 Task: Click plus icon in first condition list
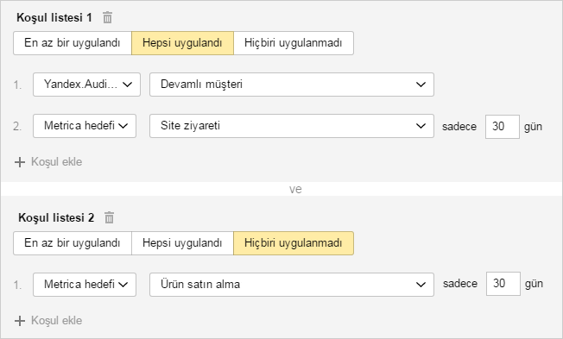[20, 162]
